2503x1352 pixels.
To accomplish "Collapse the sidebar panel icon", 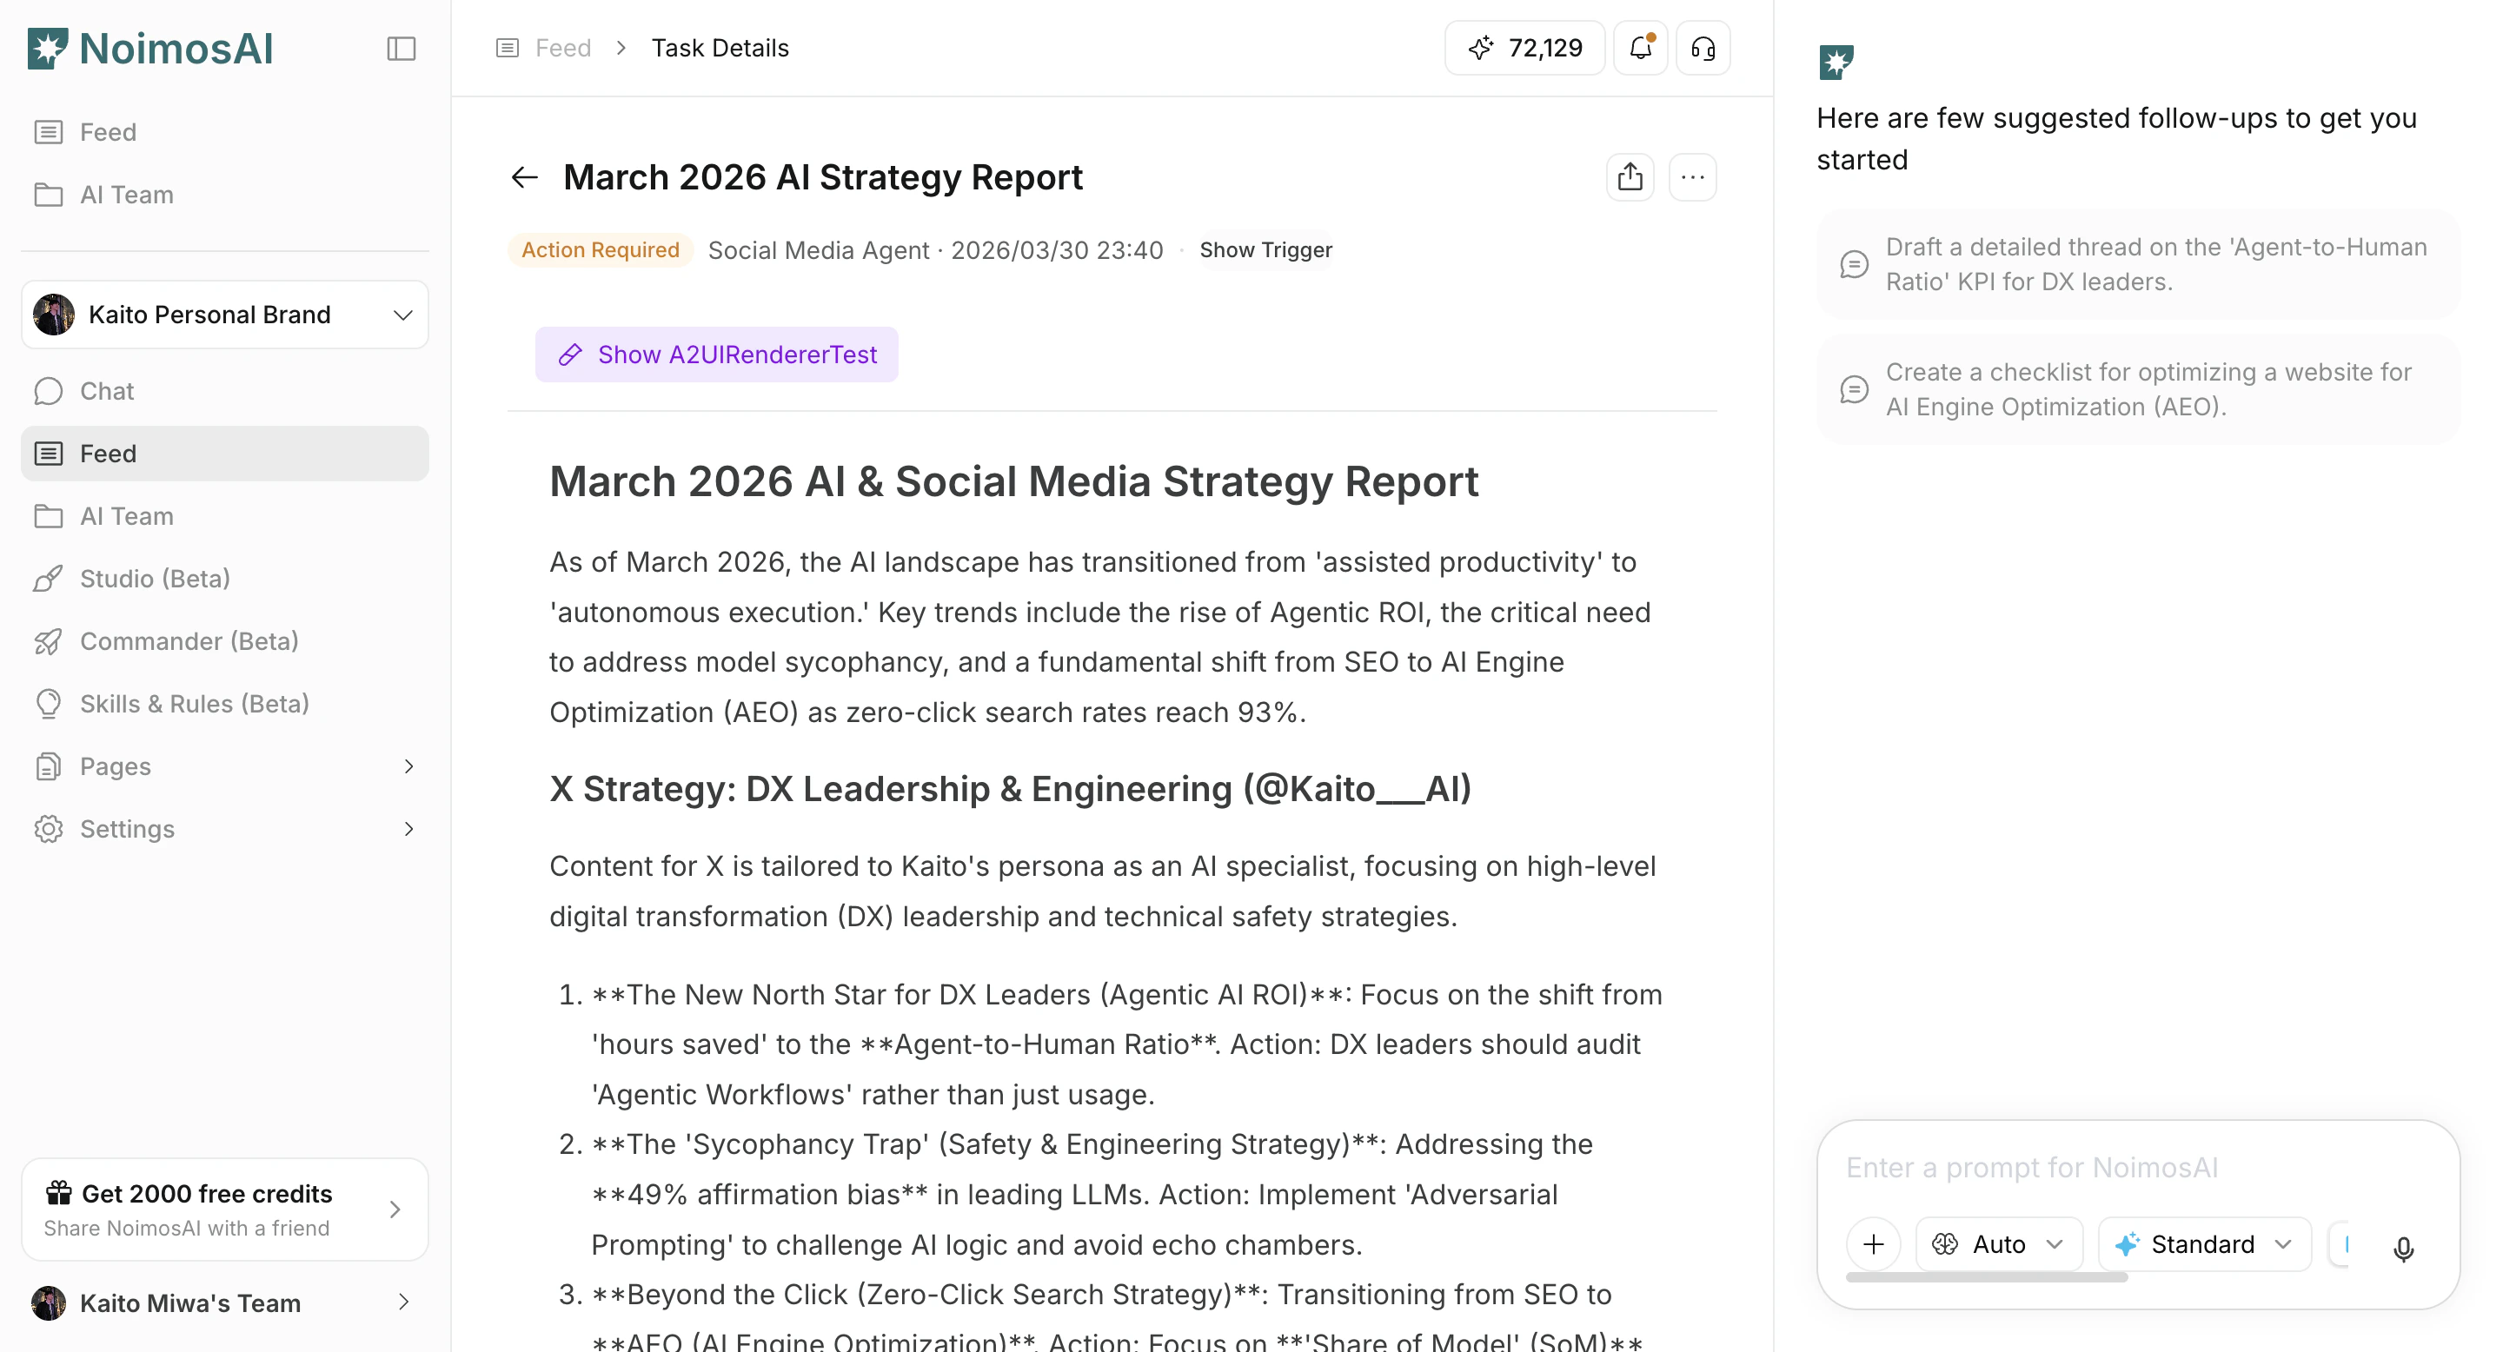I will tap(401, 49).
